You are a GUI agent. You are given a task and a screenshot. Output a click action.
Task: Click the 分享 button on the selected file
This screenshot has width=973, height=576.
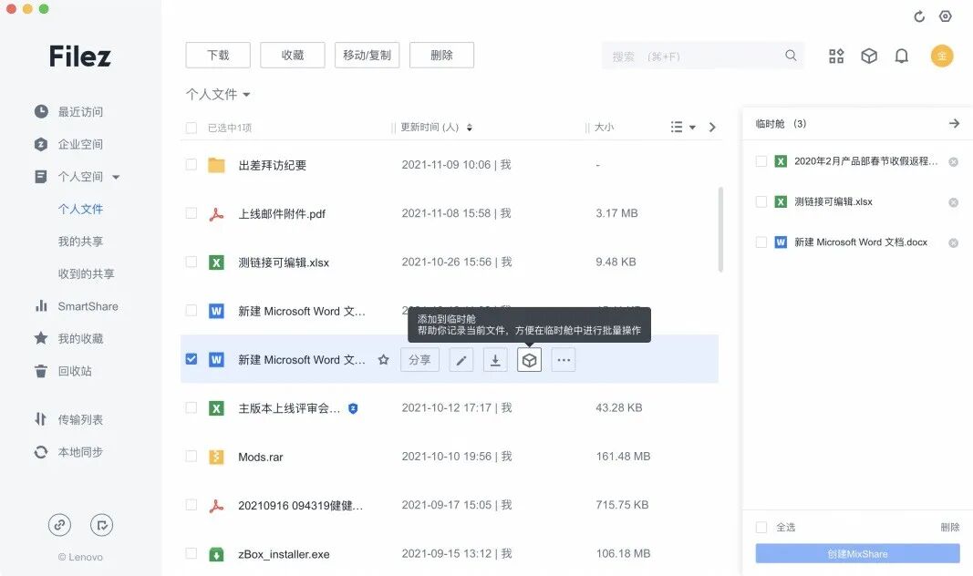pyautogui.click(x=419, y=359)
